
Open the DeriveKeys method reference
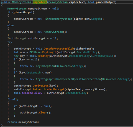pyautogui.click(x=41, y=86)
